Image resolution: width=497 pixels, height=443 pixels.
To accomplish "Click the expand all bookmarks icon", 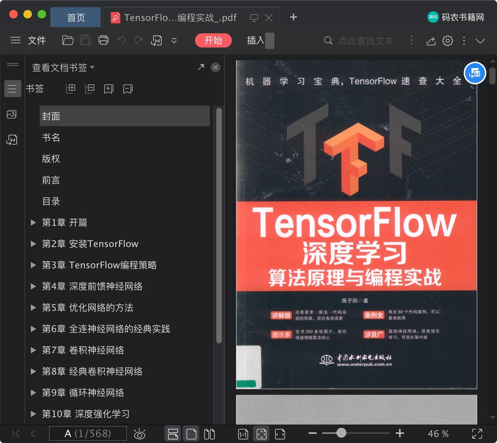I will pyautogui.click(x=71, y=89).
